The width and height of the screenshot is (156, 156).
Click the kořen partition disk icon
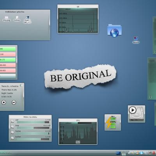tap(12, 138)
